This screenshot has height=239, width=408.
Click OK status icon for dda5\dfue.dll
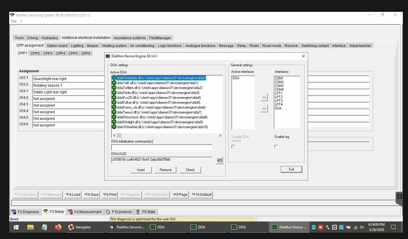click(114, 103)
